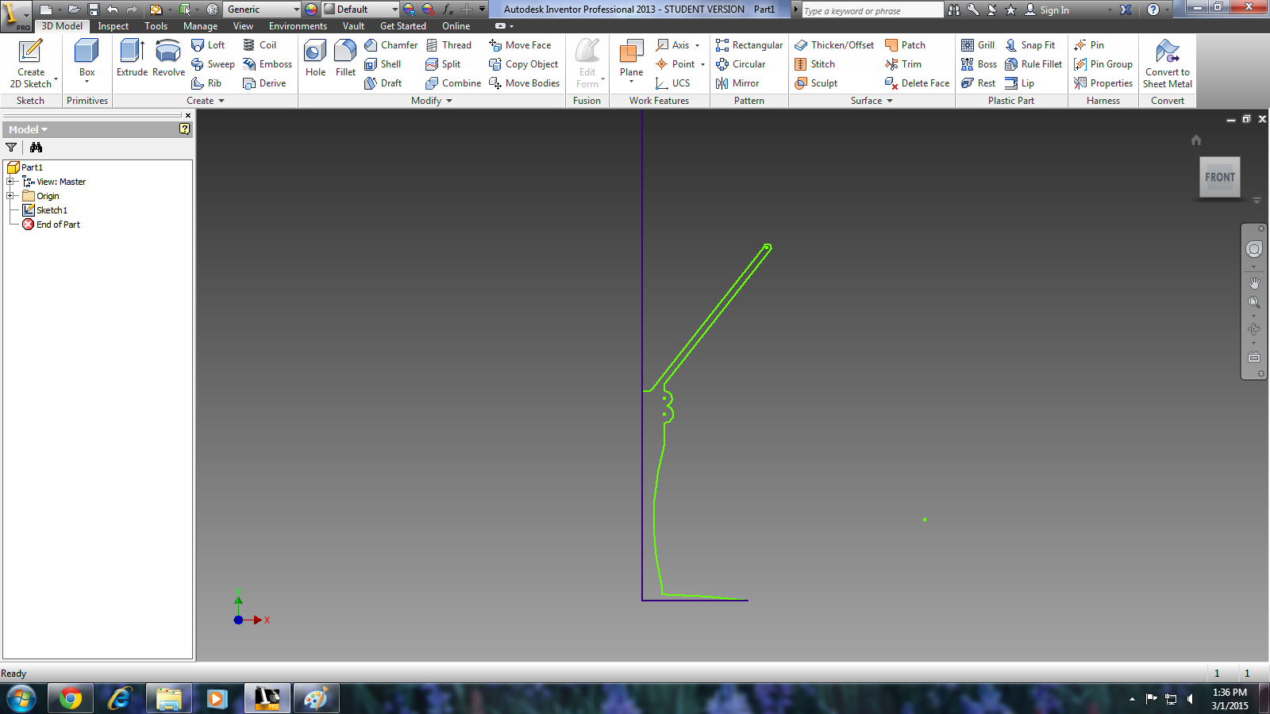Expand the View: Master node
The image size is (1270, 714).
point(10,182)
